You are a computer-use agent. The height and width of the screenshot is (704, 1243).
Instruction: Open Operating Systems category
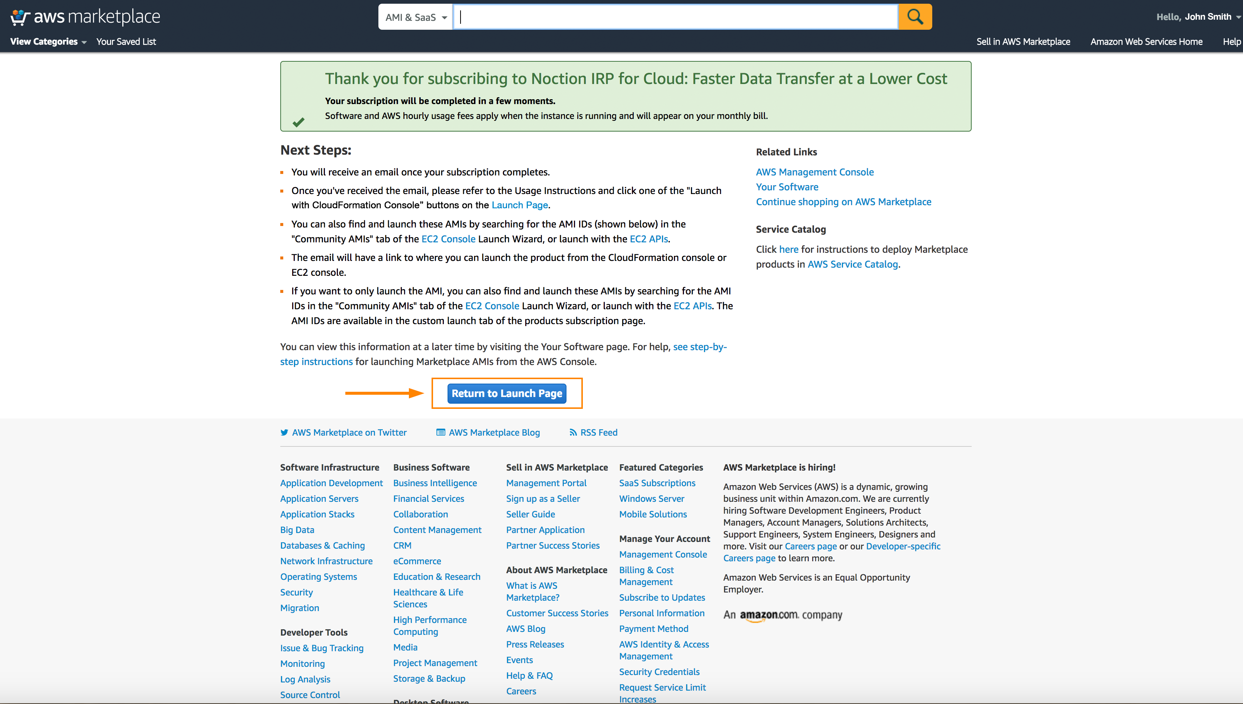[319, 577]
